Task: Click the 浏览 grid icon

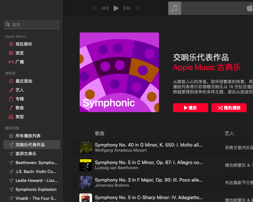Action: coord(11,53)
